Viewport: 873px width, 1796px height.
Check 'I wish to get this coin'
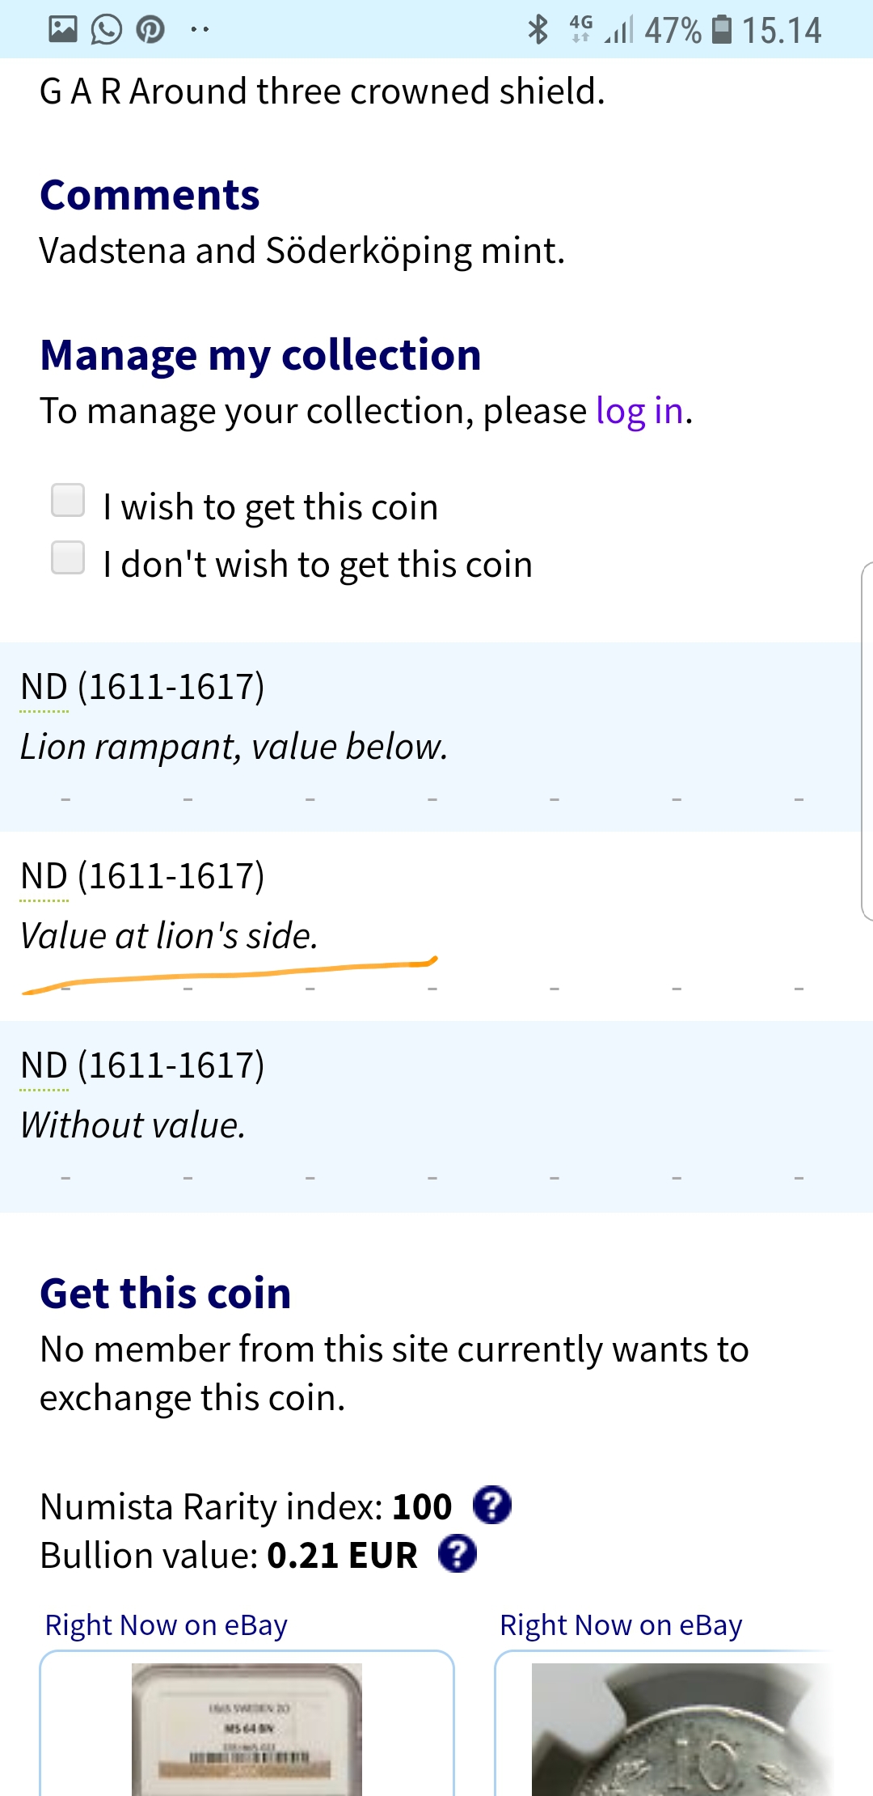click(x=68, y=501)
